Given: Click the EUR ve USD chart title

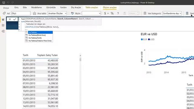Looking at the screenshot, I should pyautogui.click(x=149, y=34).
